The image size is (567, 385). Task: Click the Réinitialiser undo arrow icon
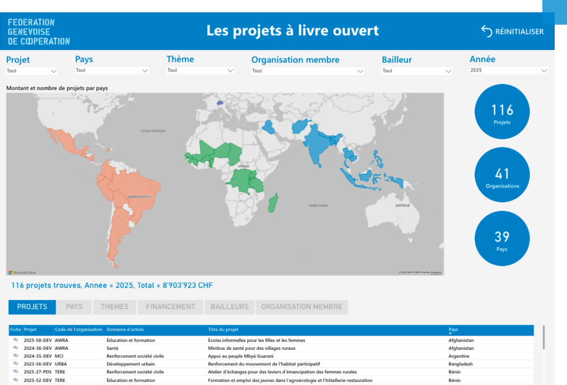pos(487,31)
